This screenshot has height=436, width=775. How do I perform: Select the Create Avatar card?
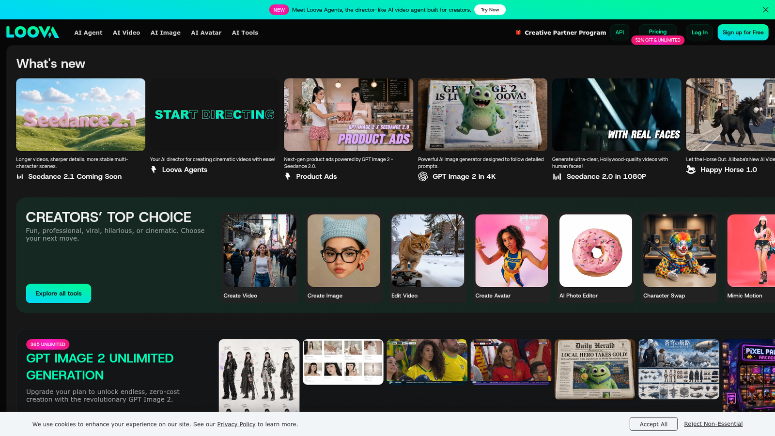512,258
